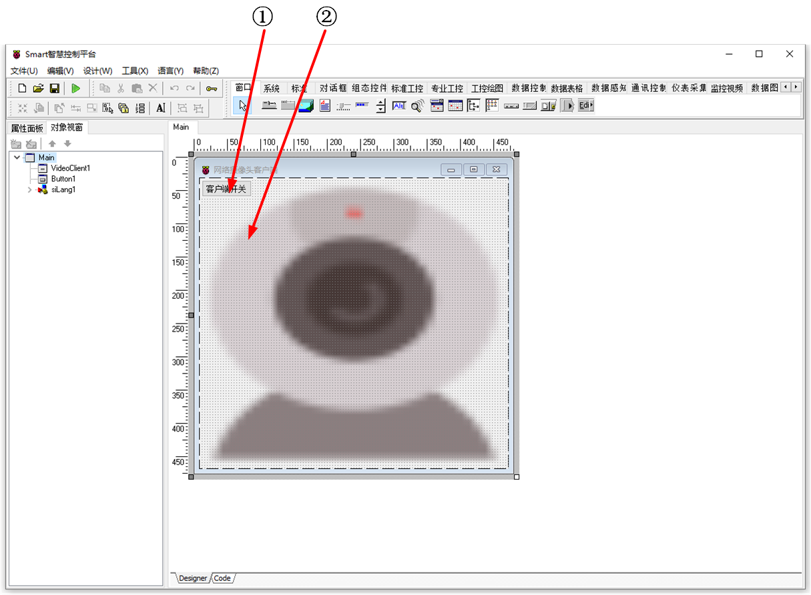Select the 'Ab' text label component icon

click(x=399, y=105)
